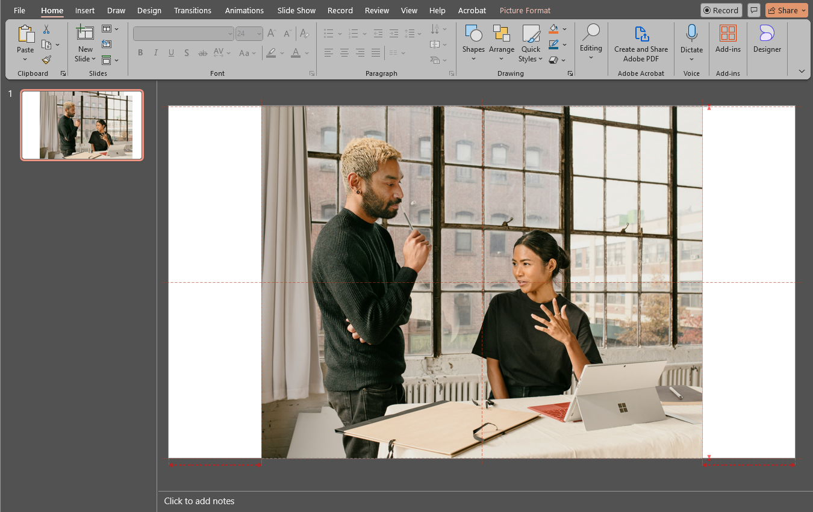
Task: Click the Shape Outline pen icon
Action: click(x=554, y=45)
